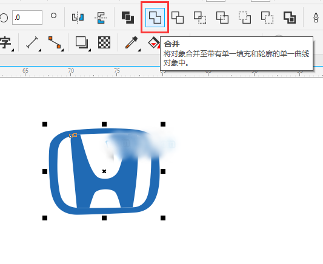The width and height of the screenshot is (323, 264).
Task: Click the highlighted Weld (合并) button
Action: (x=155, y=18)
